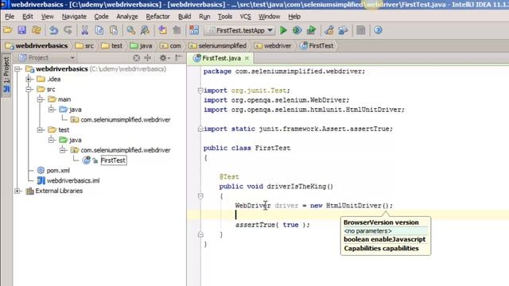Open the FirstTest.testApp run configuration dropdown

(x=239, y=30)
